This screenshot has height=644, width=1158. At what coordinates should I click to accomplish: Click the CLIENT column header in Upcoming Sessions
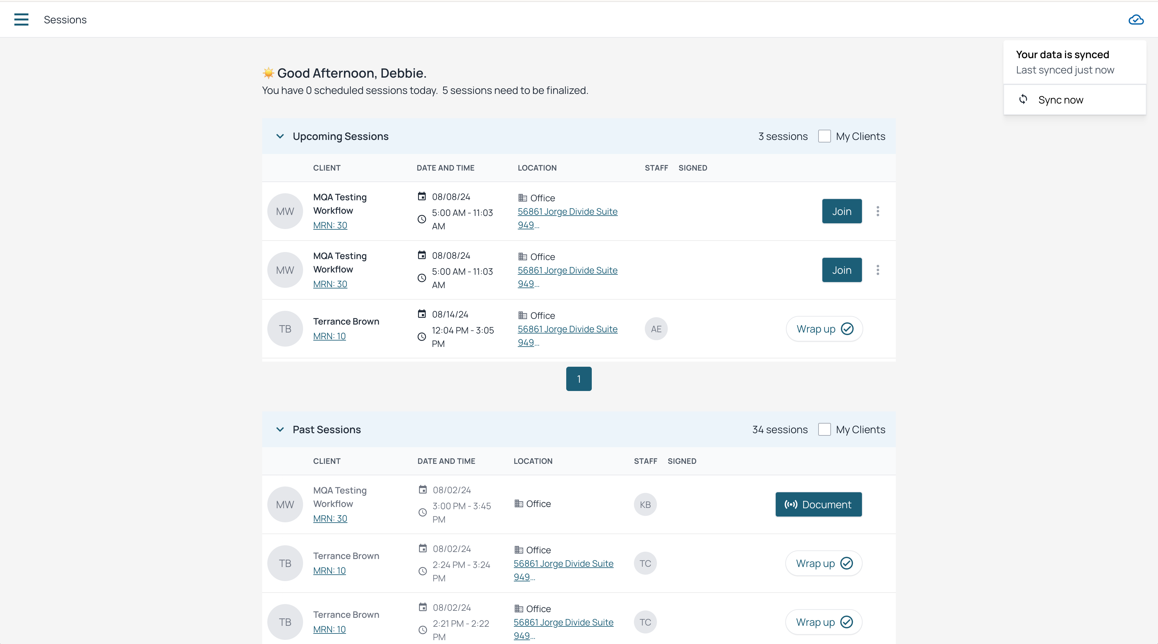pos(327,168)
